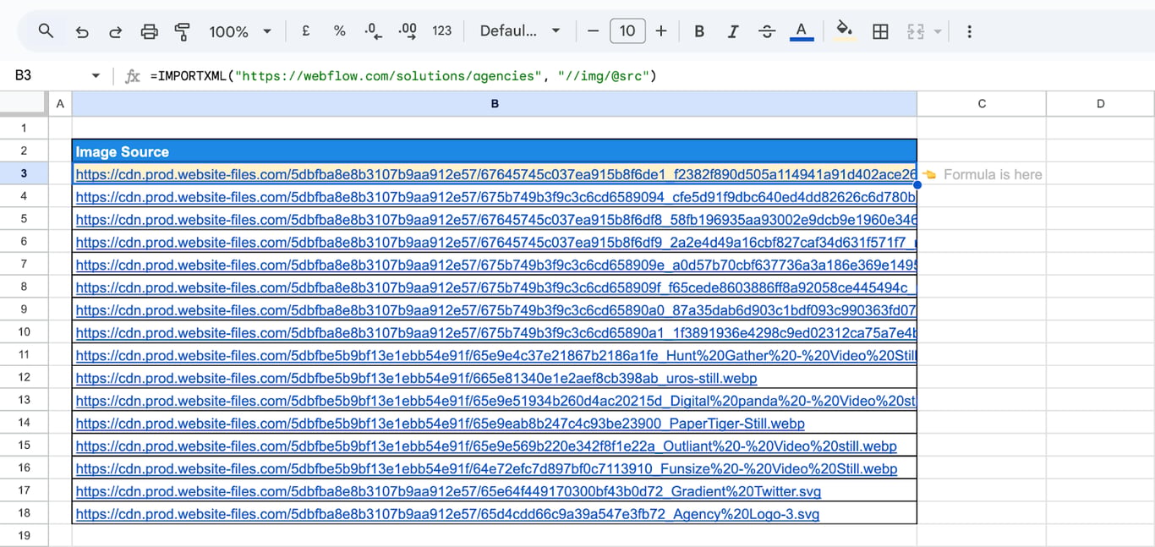The image size is (1155, 547).
Task: Print the spreadsheet
Action: pos(149,31)
